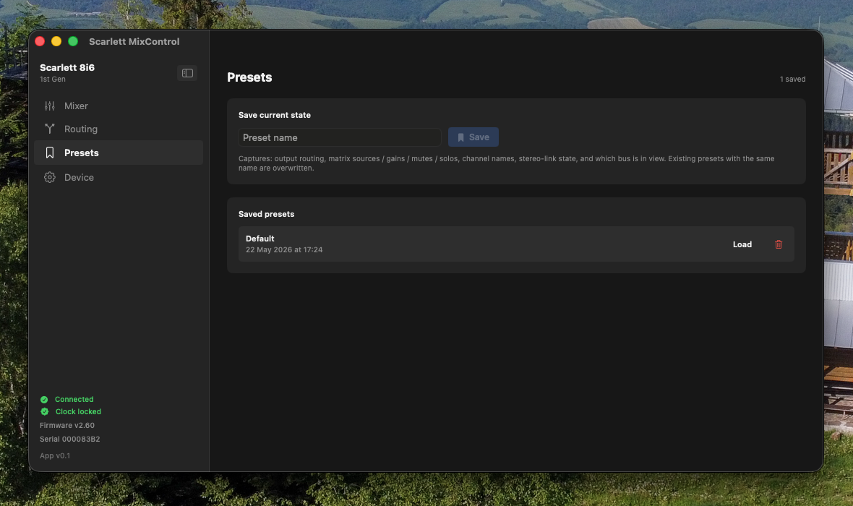Click the Scarlett MixControl window title
Viewport: 853px width, 506px height.
point(134,41)
